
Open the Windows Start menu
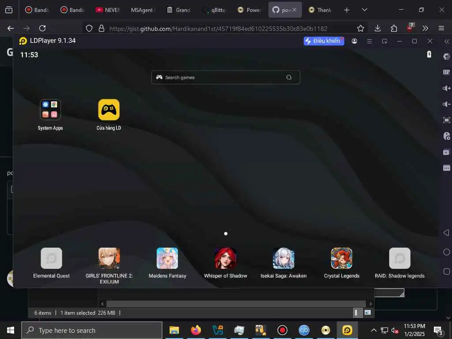[x=11, y=330]
